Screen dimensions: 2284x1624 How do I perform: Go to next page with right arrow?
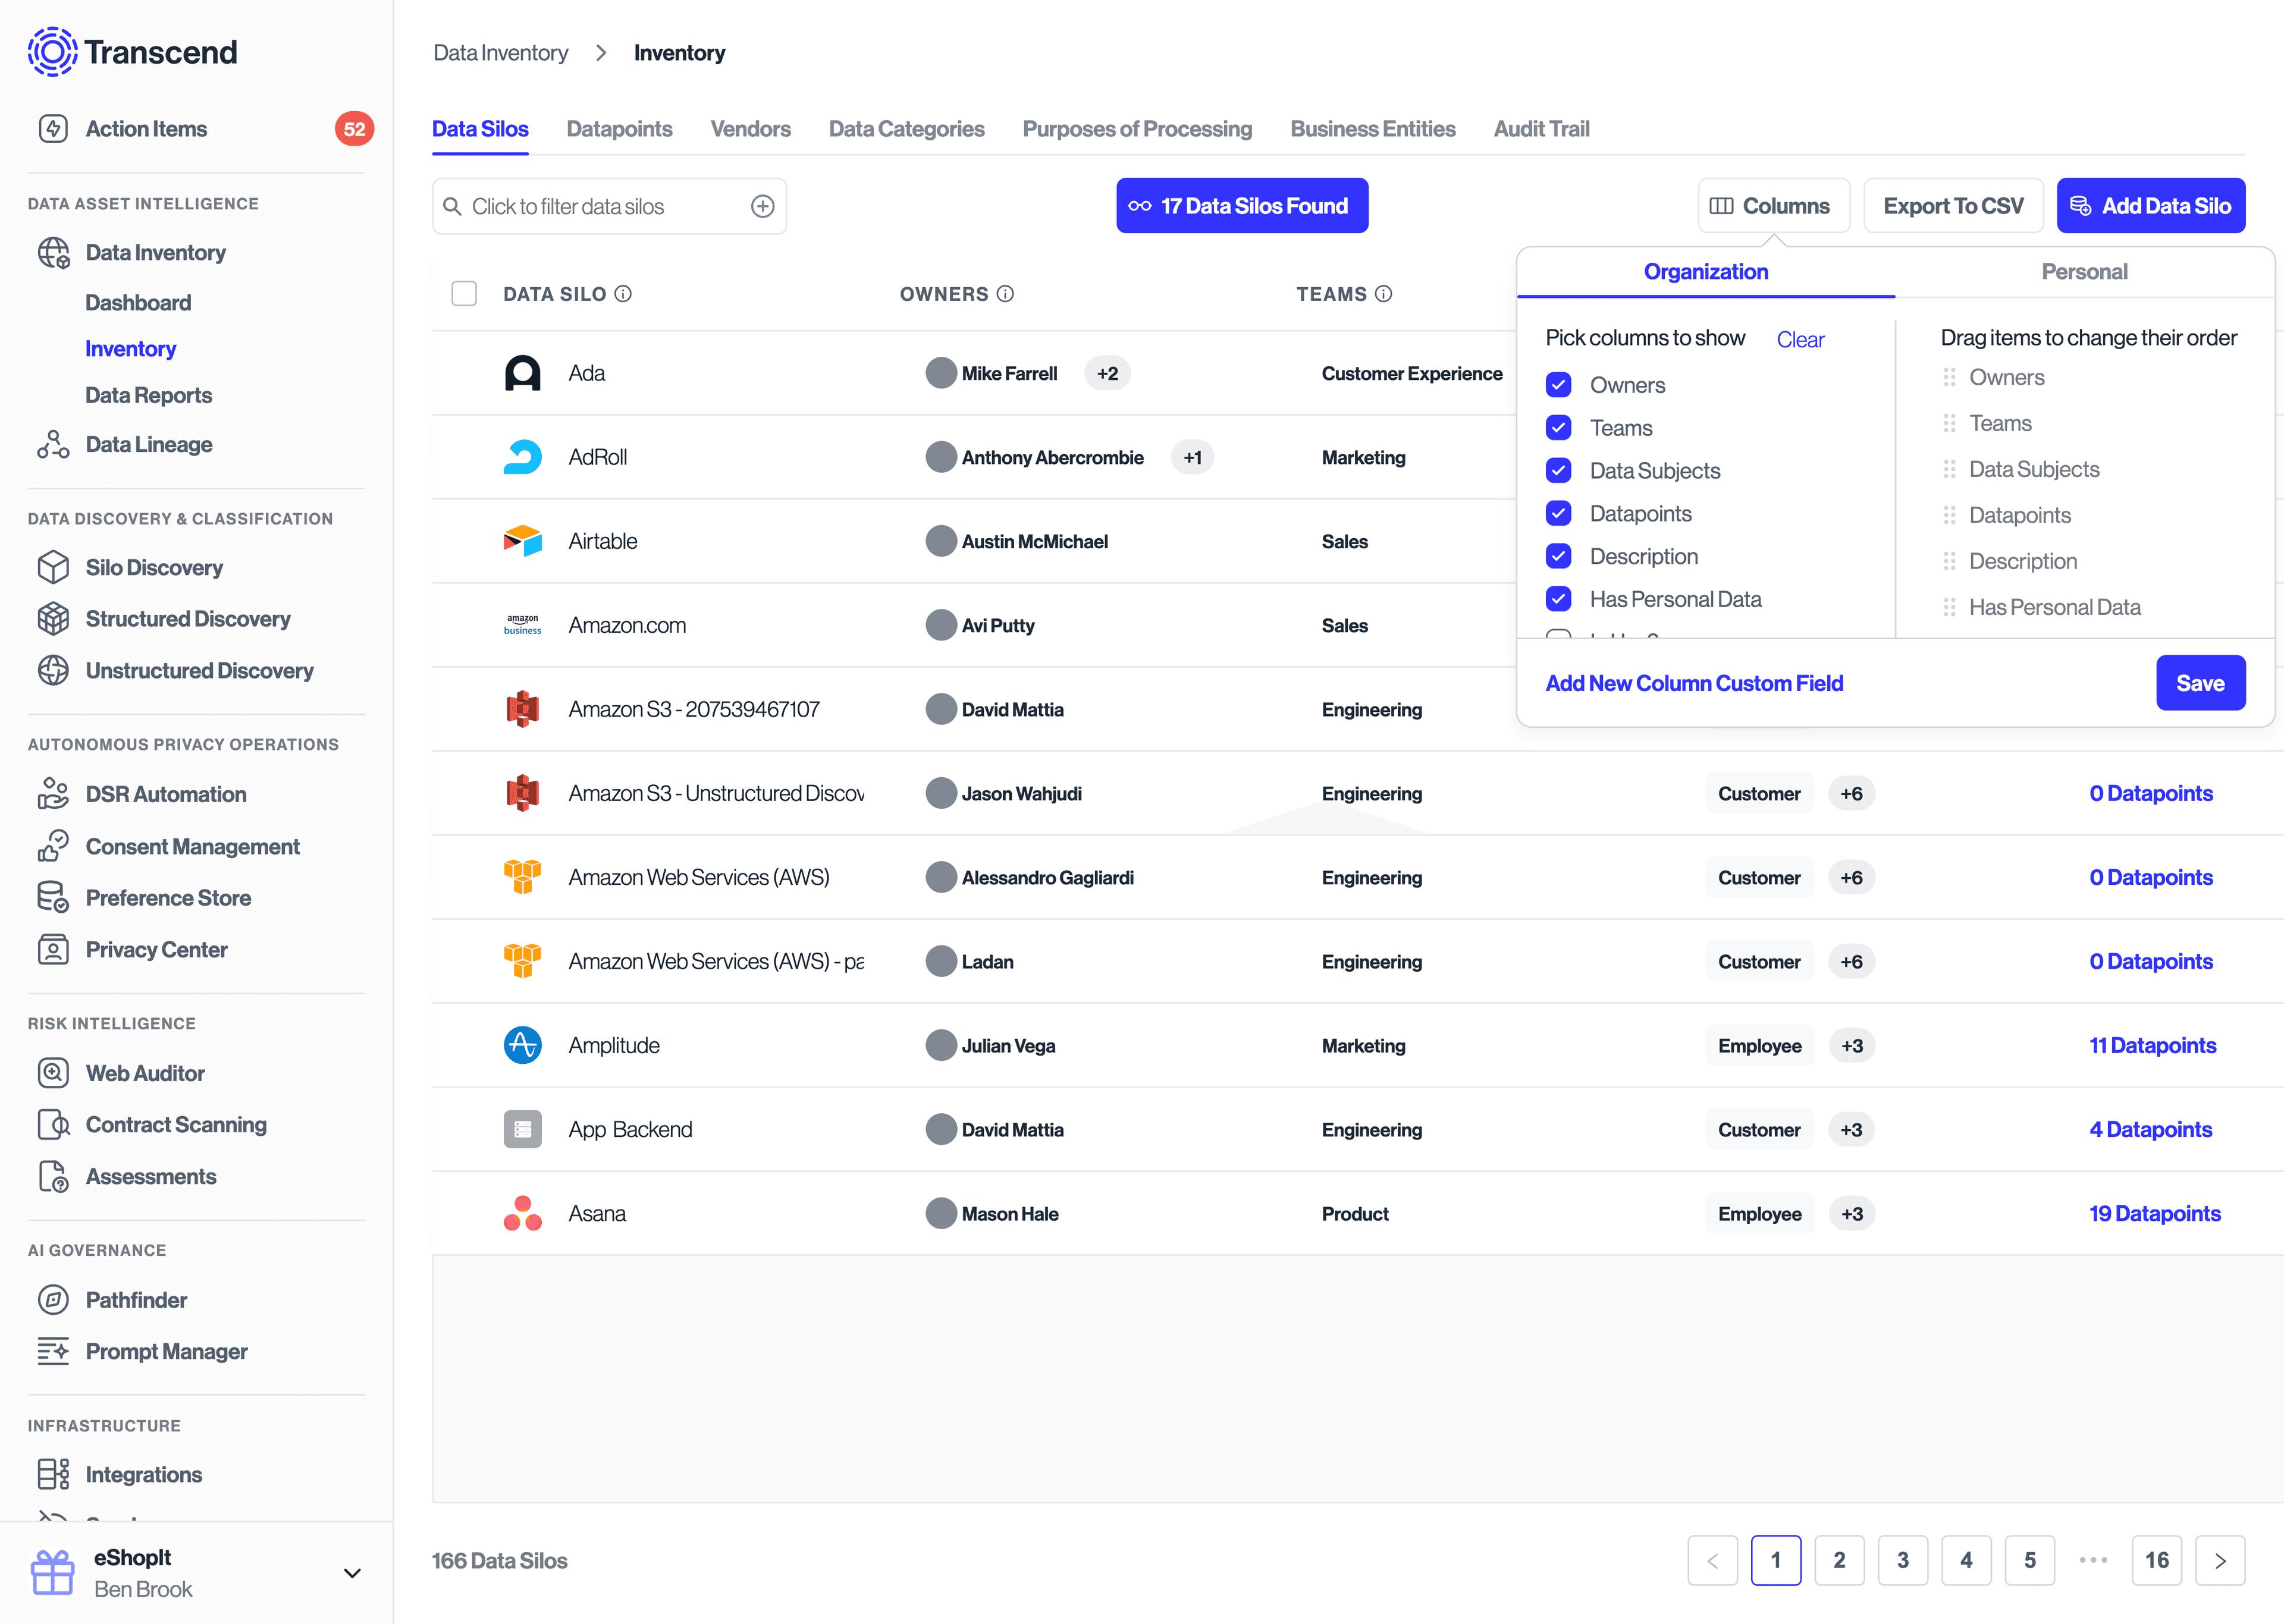coord(2219,1560)
